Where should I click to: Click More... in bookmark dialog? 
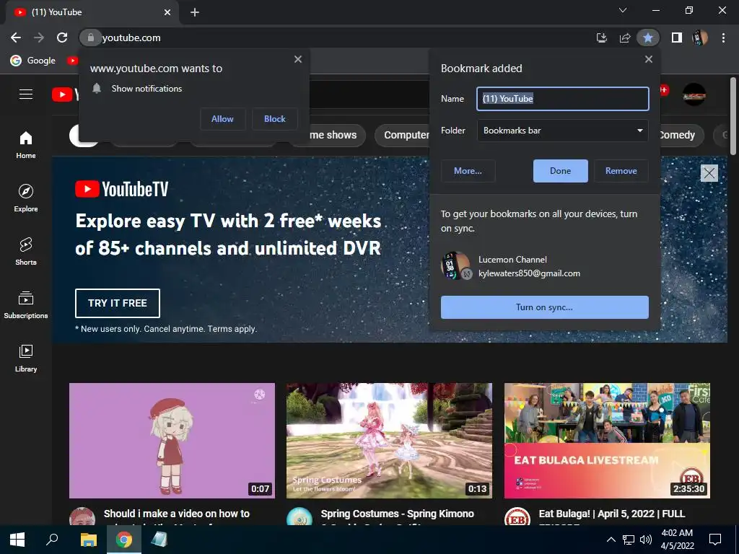[468, 171]
